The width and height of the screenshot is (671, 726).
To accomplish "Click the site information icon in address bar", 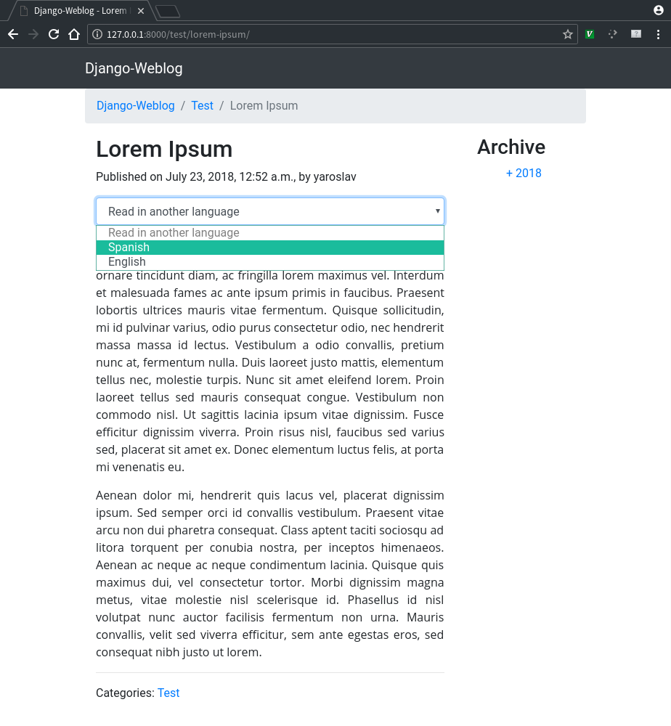I will point(97,34).
